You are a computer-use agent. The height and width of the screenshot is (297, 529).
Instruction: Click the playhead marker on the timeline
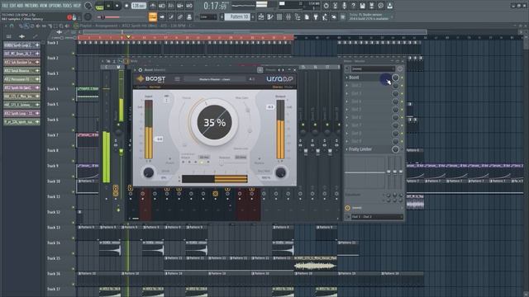[128, 37]
